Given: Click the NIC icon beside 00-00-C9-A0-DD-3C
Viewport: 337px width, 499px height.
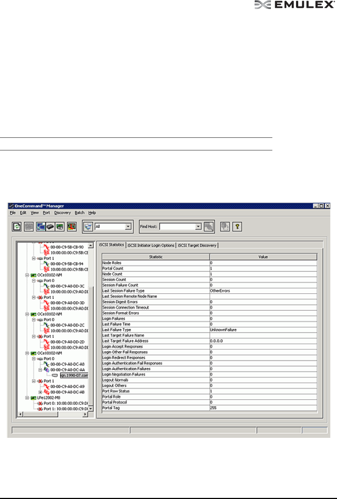Looking at the screenshot, I should pyautogui.click(x=47, y=286).
